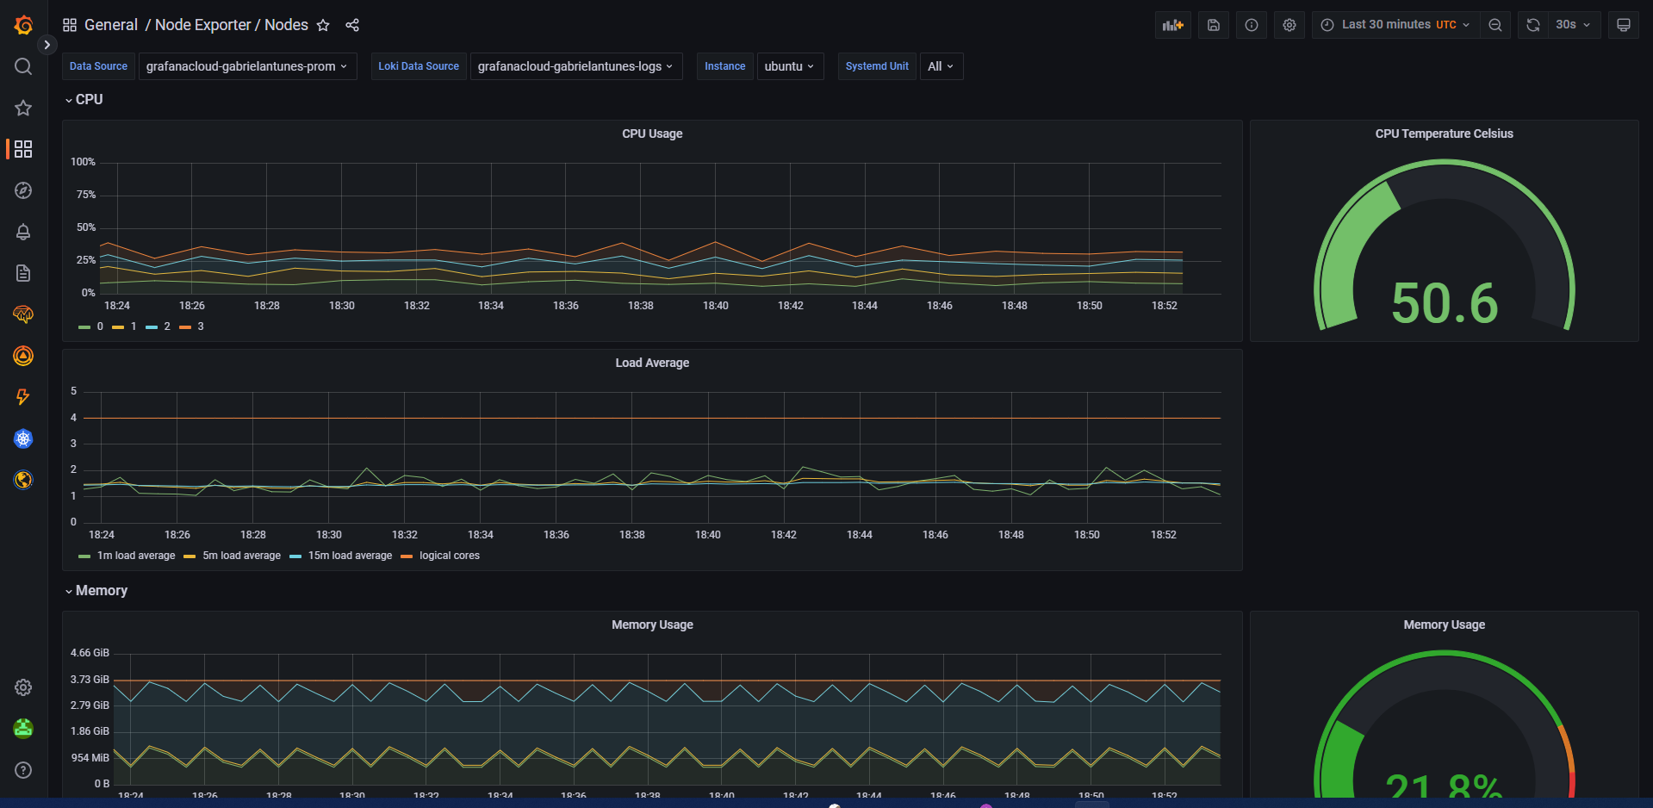Open the Reports document icon

tap(23, 273)
